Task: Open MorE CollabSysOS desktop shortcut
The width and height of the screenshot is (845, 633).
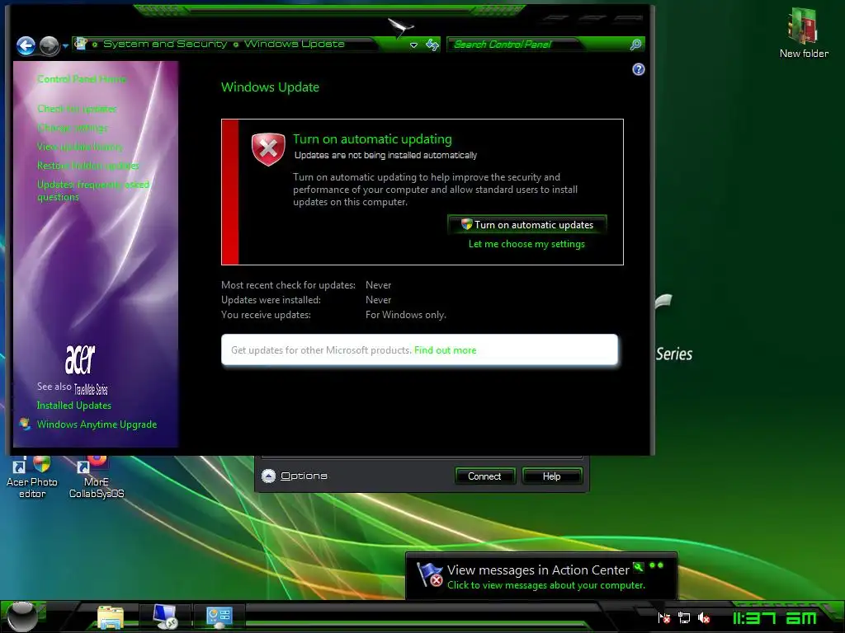Action: 97,477
